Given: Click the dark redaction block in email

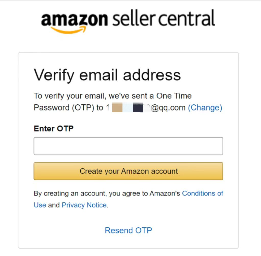Looking at the screenshot, I should [138, 108].
